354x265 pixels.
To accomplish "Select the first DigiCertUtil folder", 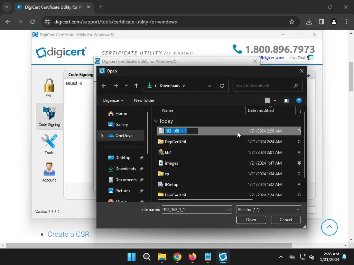I will pos(229,142).
